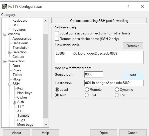Select the IPv4 radio button
Viewport: 149px width, 136px height.
click(87, 95)
